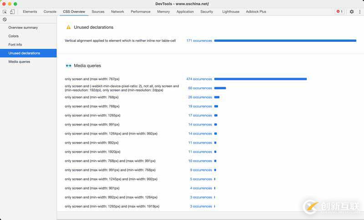The image size is (364, 220).
Task: Click the 17 occurrences link
Action: click(x=200, y=115)
